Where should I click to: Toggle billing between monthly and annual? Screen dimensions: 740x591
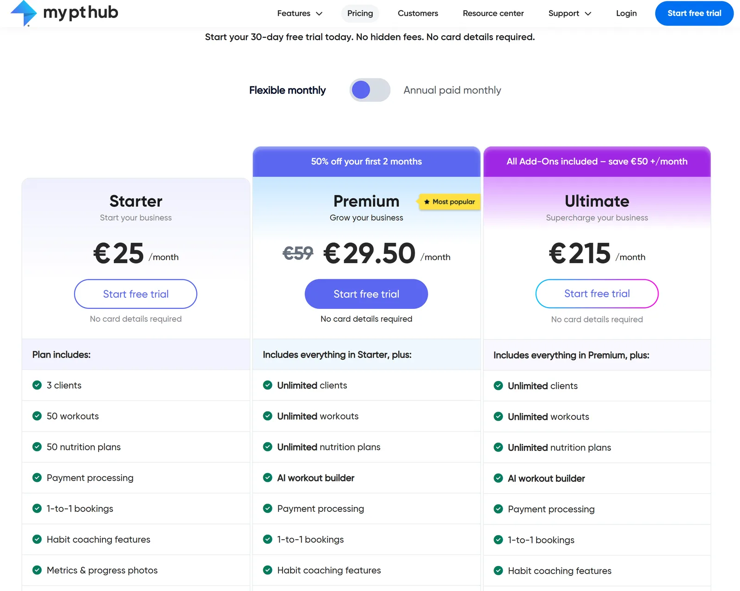(370, 90)
